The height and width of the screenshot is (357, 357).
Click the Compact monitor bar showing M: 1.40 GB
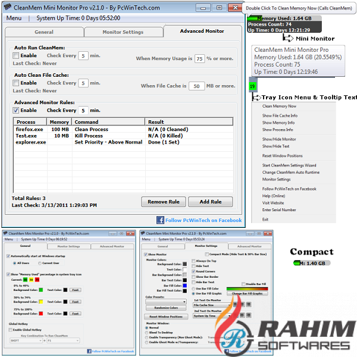click(312, 263)
